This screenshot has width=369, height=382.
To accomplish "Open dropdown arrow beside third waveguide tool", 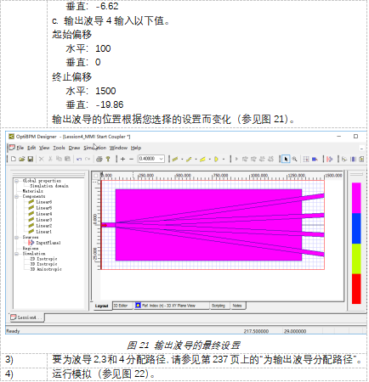I will (x=209, y=159).
